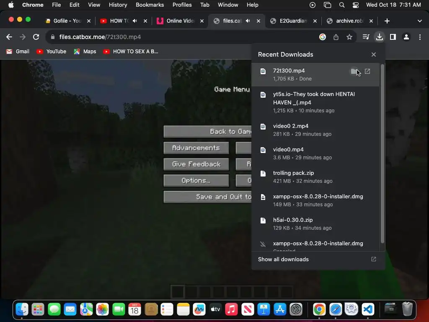Open Finder from the Dock
Screen dimensions: 429x322
[22, 309]
